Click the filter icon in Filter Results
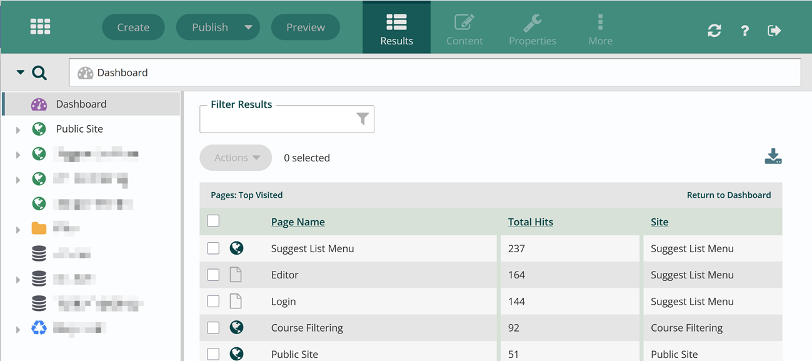Viewport: 812px width, 361px height. pos(362,119)
